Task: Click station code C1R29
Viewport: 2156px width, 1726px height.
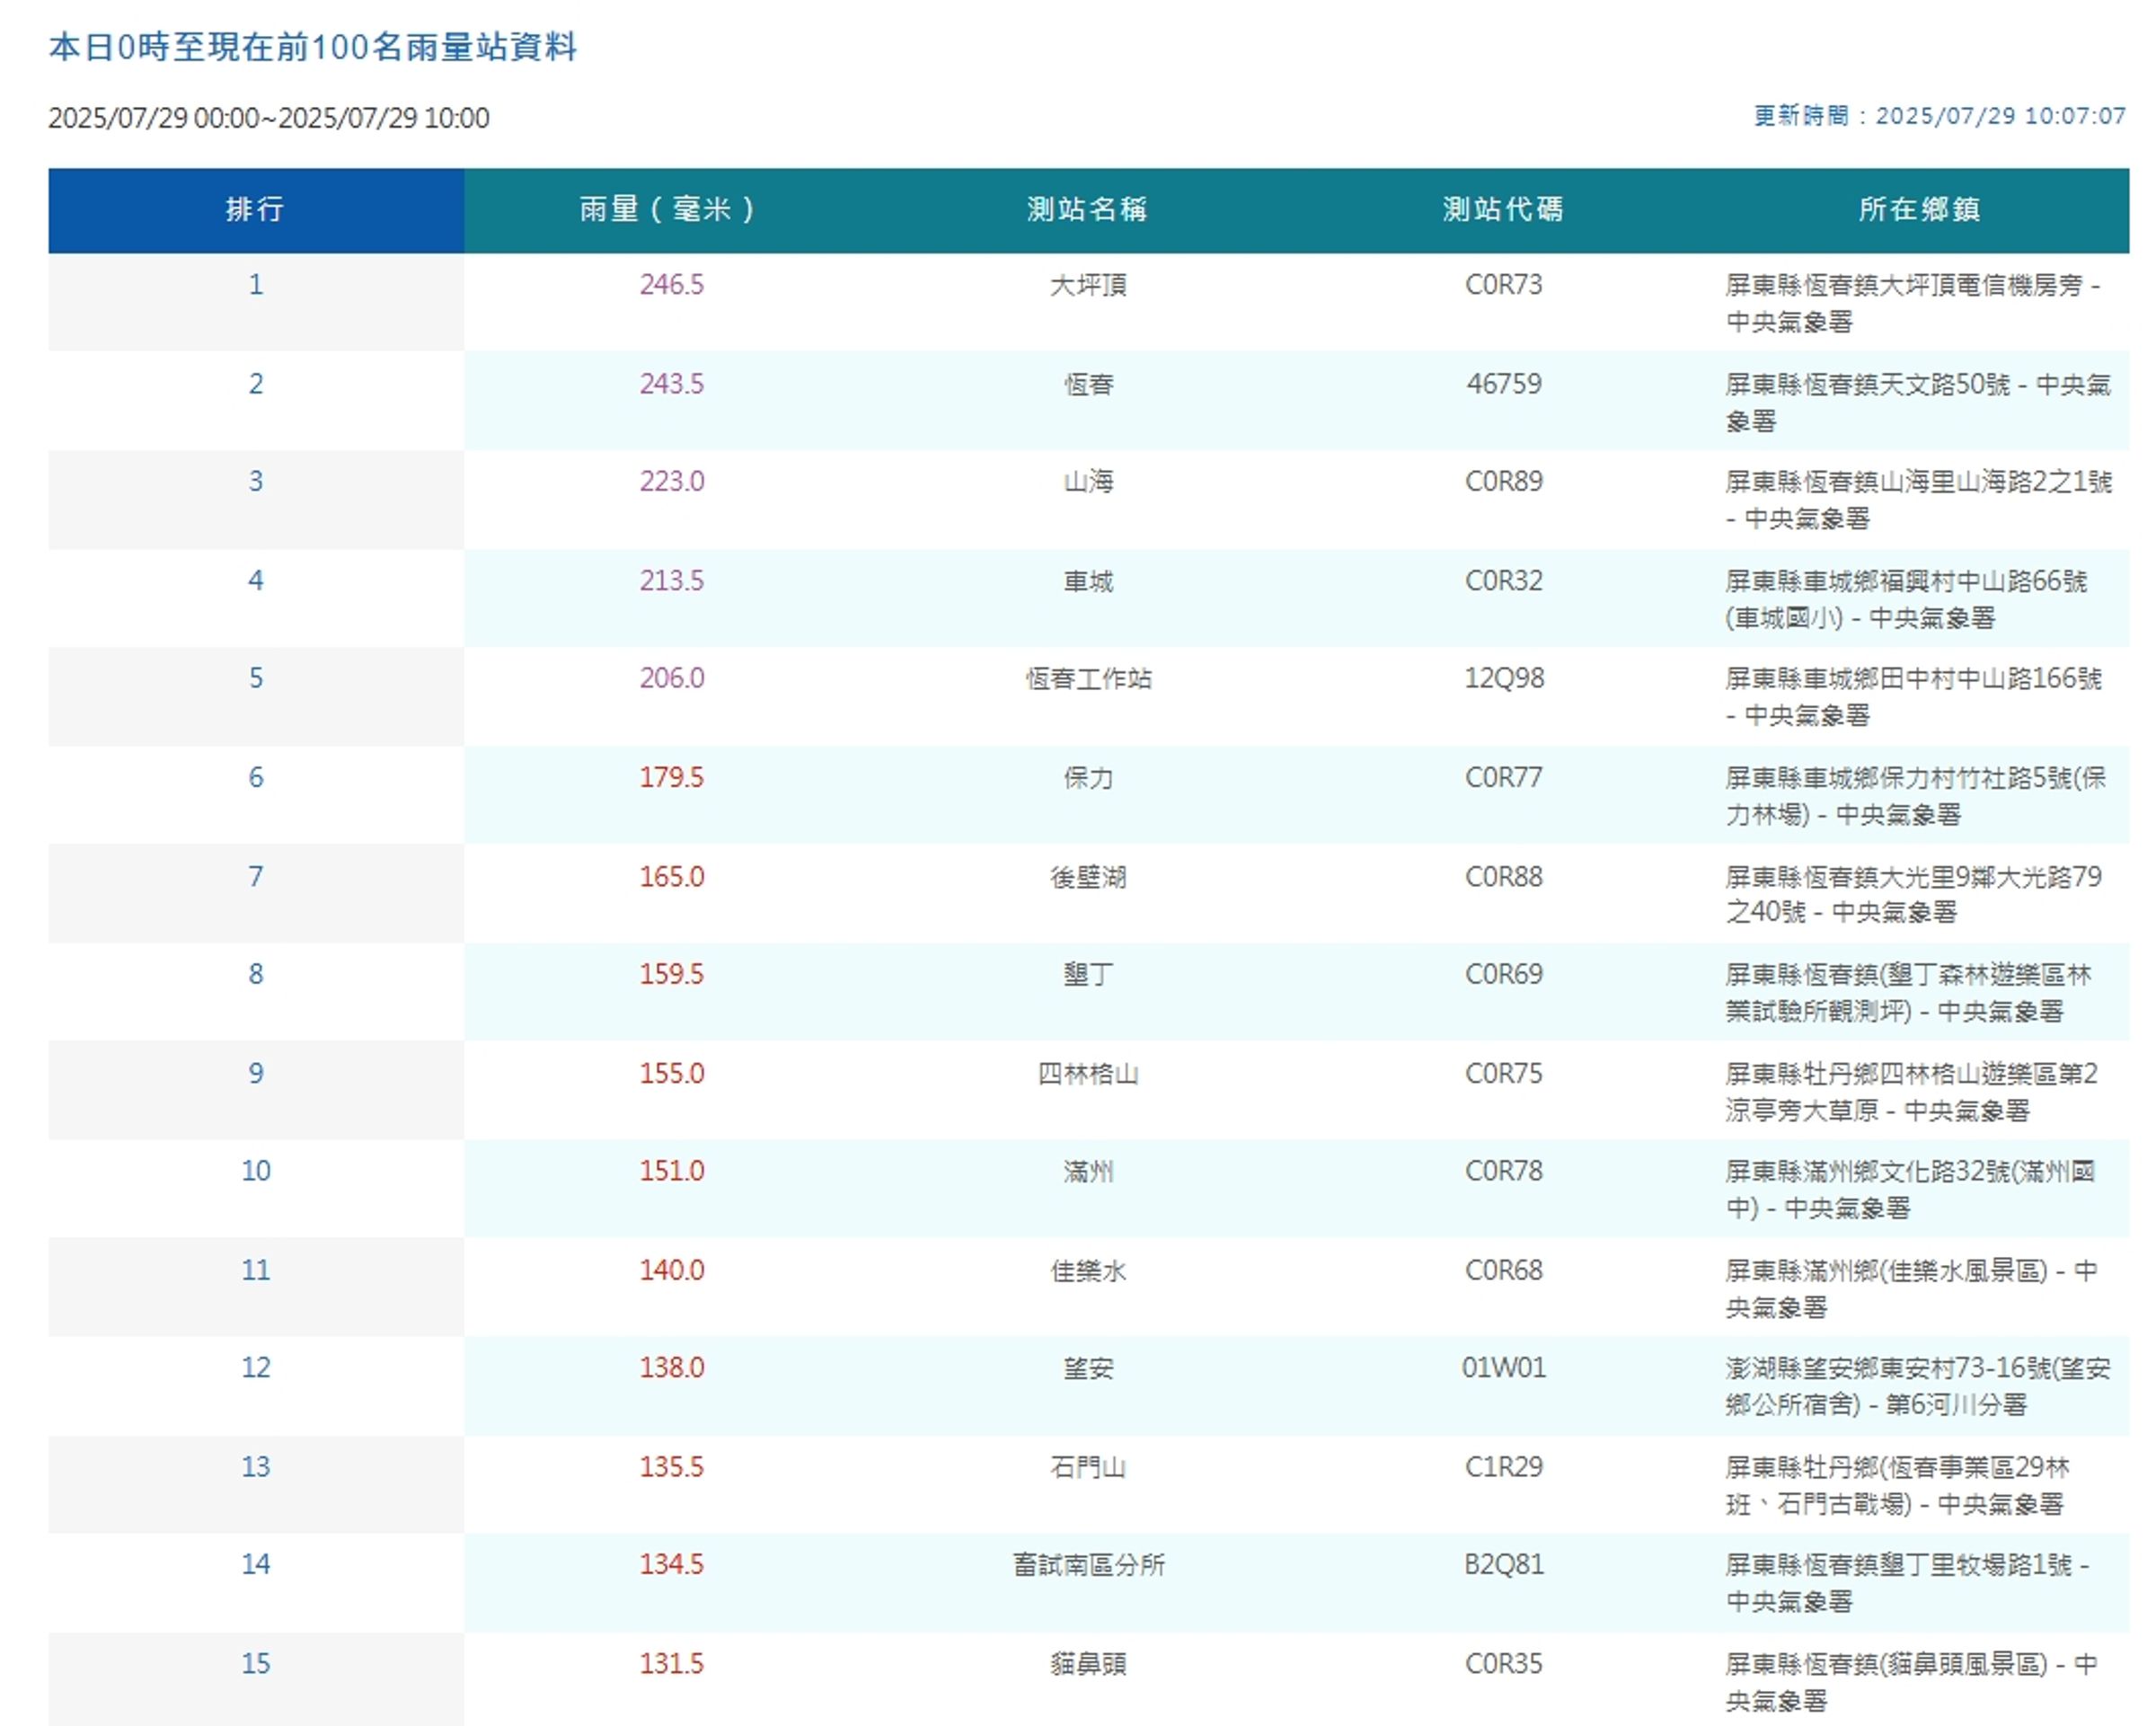Action: (x=1503, y=1467)
